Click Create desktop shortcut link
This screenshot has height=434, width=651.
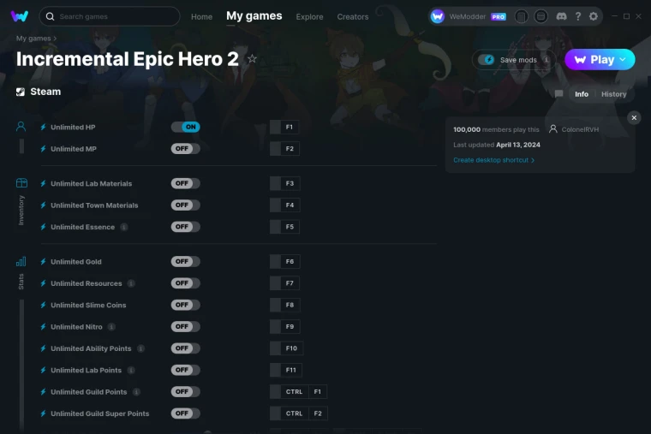click(x=493, y=160)
